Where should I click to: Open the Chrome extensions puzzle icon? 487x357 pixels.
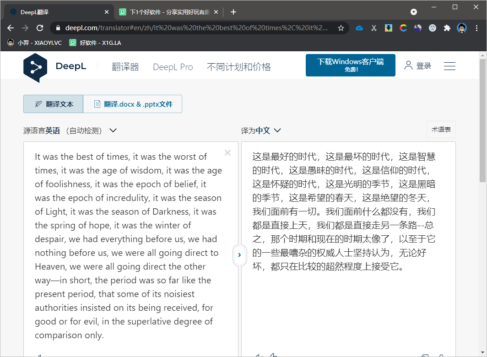(447, 28)
